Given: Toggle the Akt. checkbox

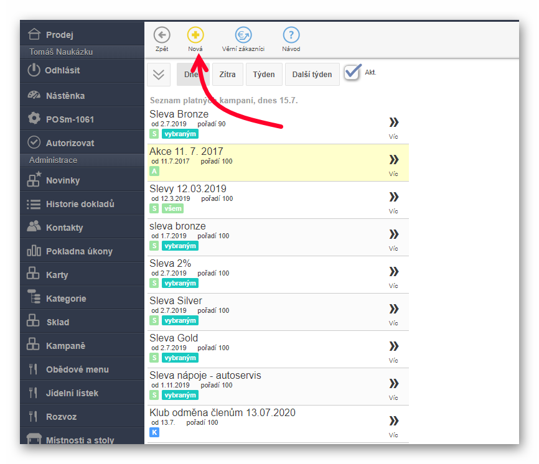Looking at the screenshot, I should [352, 72].
